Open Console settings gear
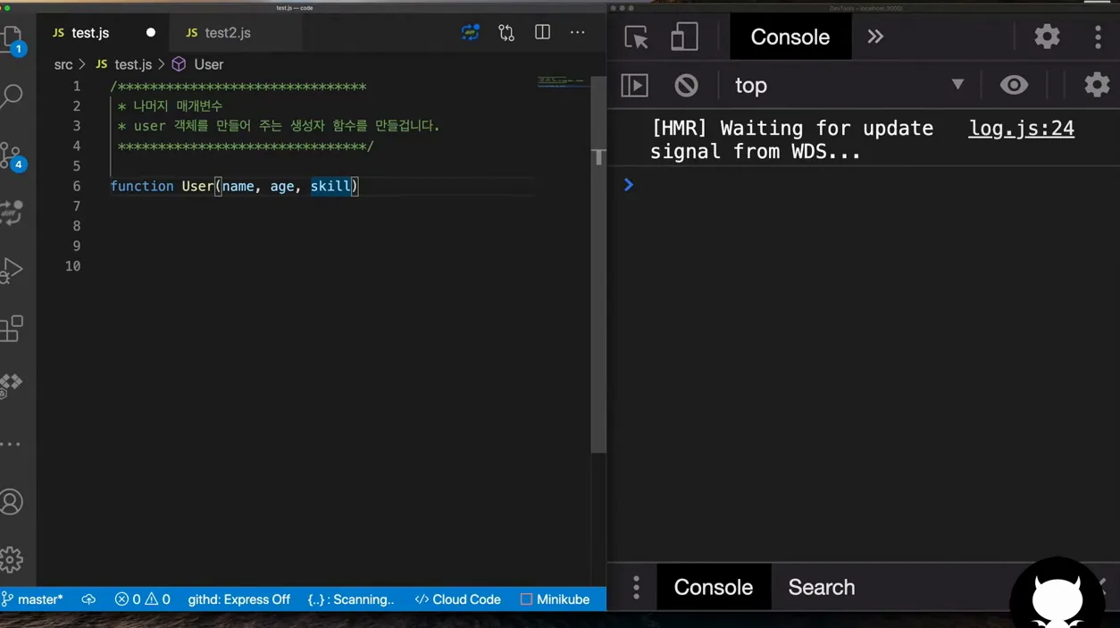Screen dimensions: 1120x628 [1097, 85]
